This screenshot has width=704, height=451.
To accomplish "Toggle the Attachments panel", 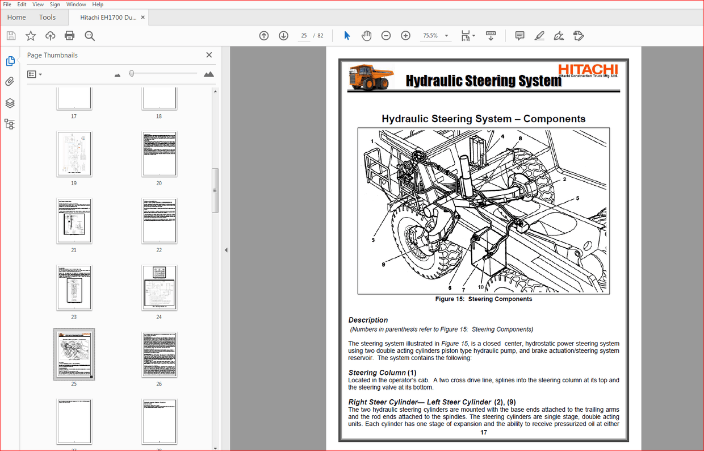I will coord(9,81).
